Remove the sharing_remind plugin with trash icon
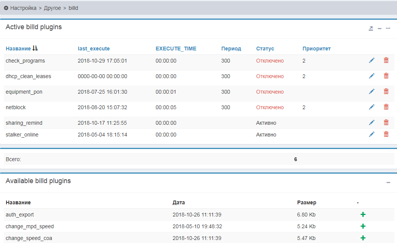397x243 pixels. [386, 122]
